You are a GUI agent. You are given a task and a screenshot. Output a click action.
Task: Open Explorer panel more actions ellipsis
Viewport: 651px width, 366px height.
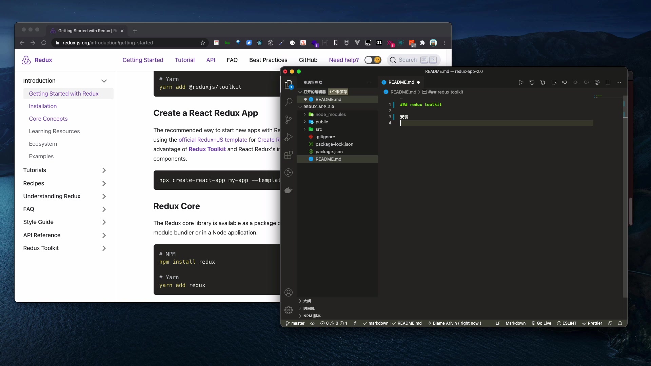click(369, 82)
